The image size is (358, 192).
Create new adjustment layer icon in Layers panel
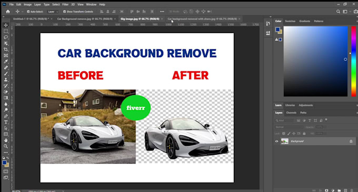[333, 190]
